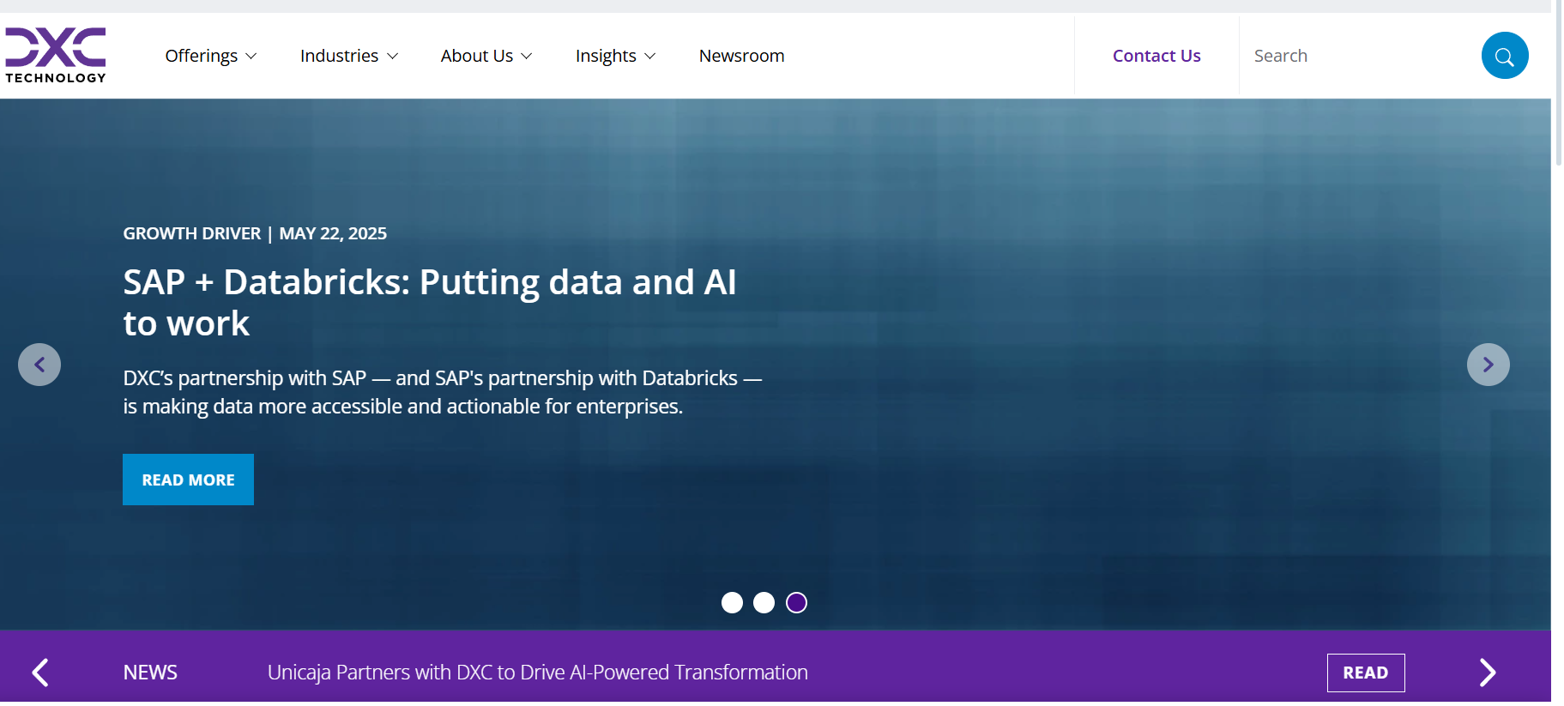Select the third purple carousel dot
The width and height of the screenshot is (1564, 706).
pyautogui.click(x=796, y=603)
